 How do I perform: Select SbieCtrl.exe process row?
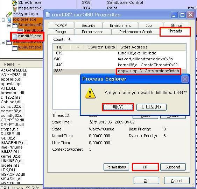[30, 2]
